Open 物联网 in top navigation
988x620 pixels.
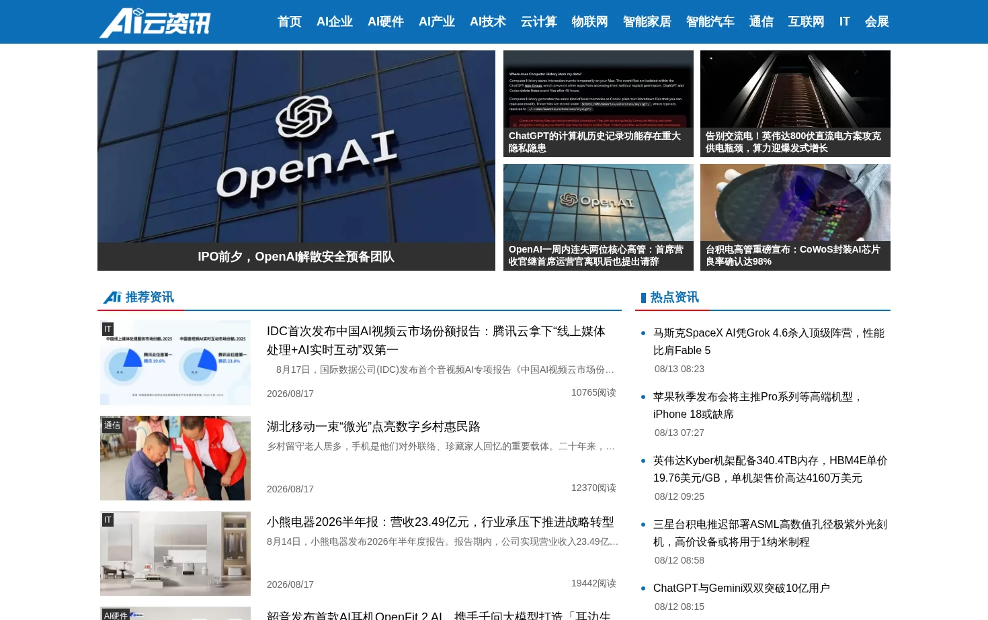point(590,21)
